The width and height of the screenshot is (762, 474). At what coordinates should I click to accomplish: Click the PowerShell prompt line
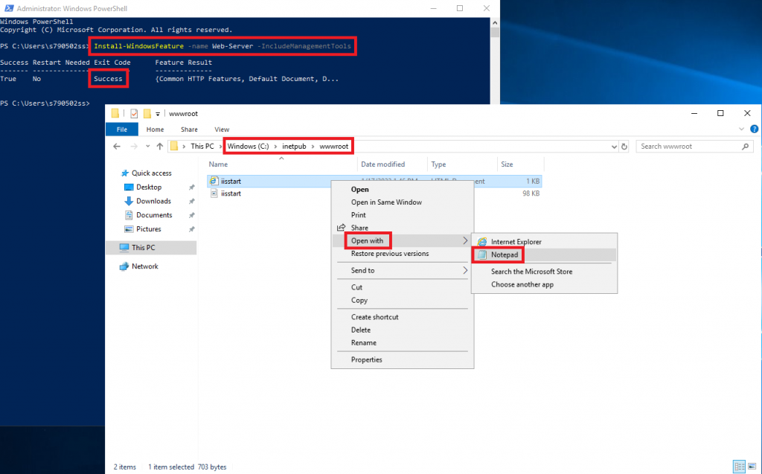45,103
